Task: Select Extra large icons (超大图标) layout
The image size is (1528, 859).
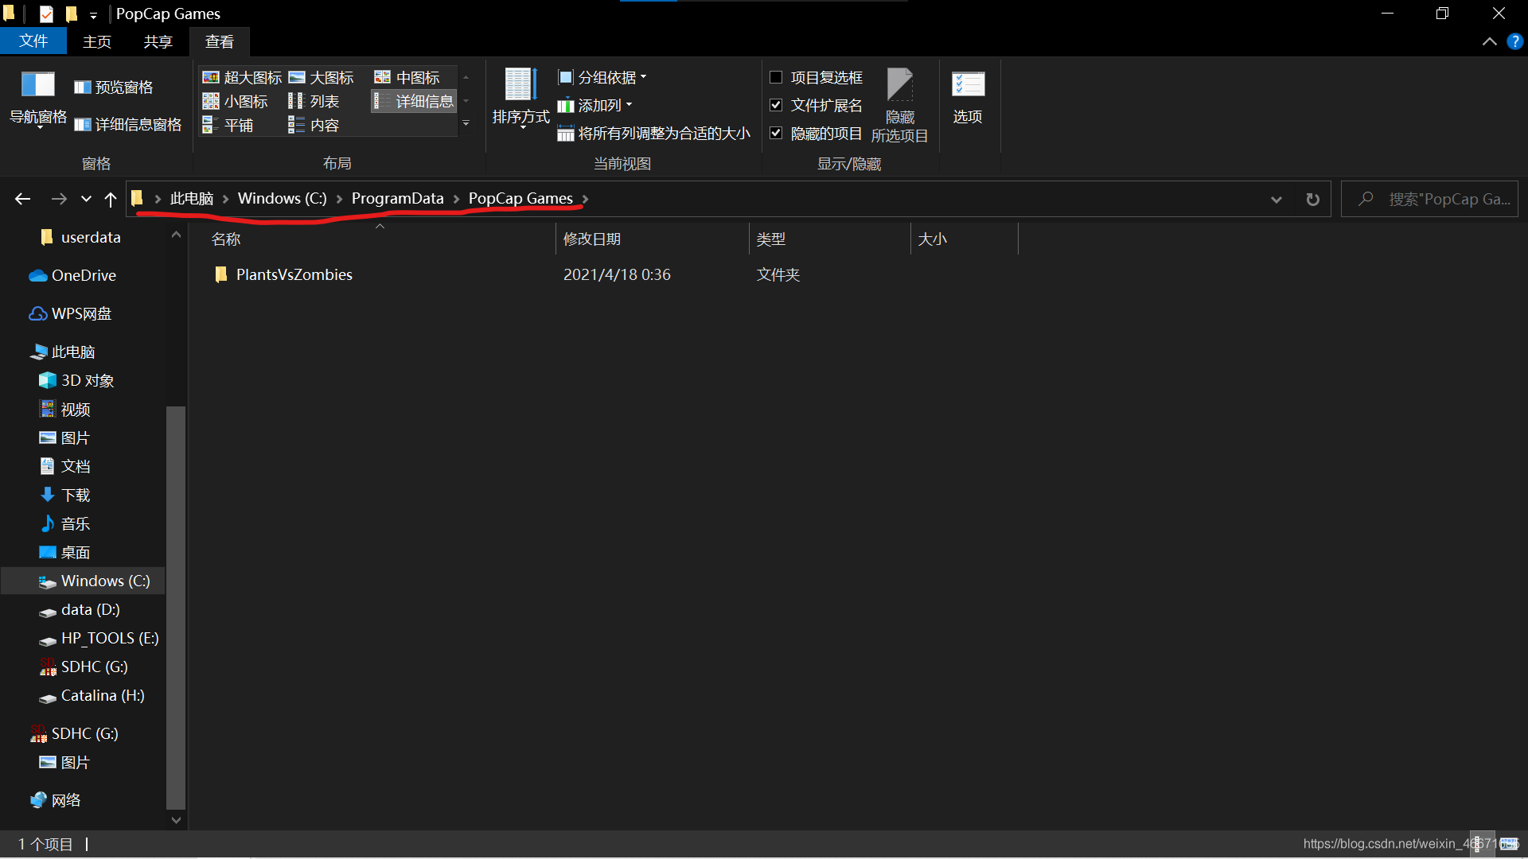Action: 242,77
